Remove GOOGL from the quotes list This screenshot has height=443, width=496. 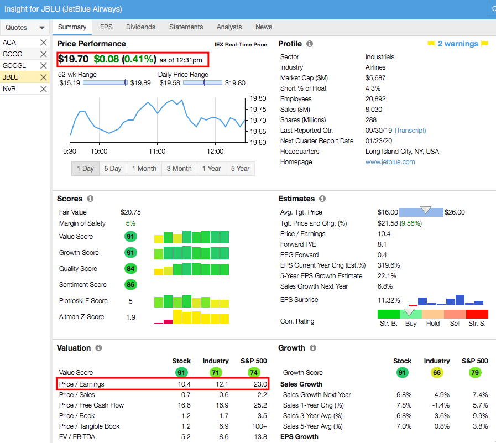43,65
